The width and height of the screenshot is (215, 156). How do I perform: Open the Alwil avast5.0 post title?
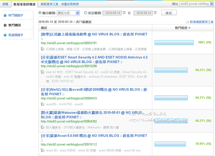click(x=94, y=92)
